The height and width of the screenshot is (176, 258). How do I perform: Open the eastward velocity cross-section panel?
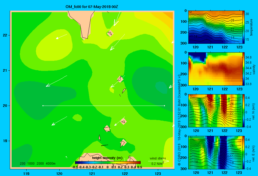coord(215,152)
